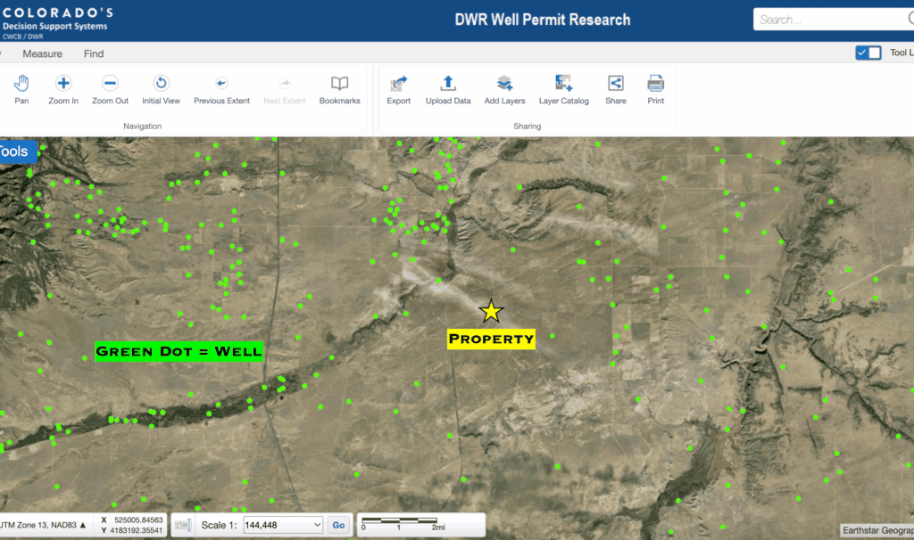
Task: Click the Share icon
Action: (616, 84)
